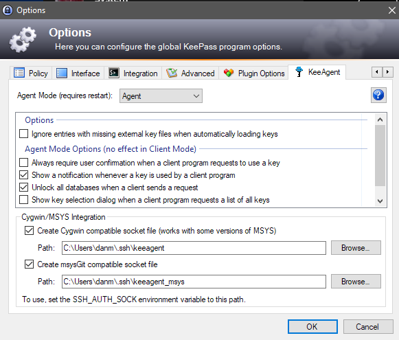Confirm settings with the OK button

tap(312, 326)
